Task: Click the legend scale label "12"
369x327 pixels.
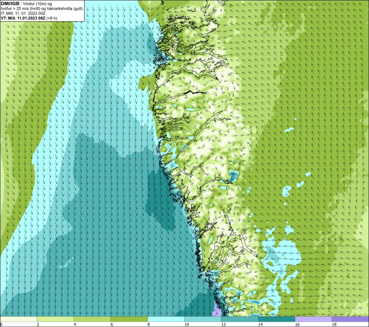Action: [x=224, y=325]
